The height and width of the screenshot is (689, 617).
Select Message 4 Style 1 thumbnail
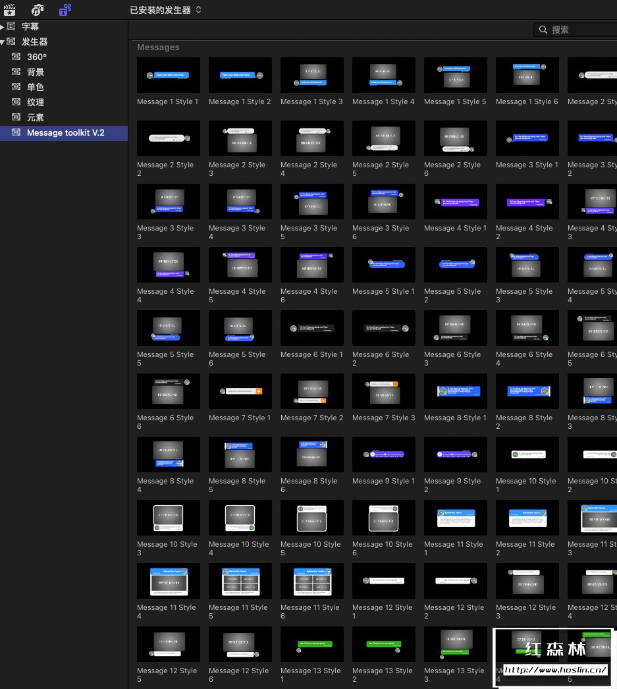pyautogui.click(x=456, y=202)
